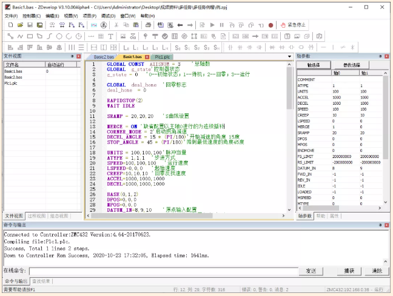
Task: Open the 项目(P) menu
Action: 90,16
